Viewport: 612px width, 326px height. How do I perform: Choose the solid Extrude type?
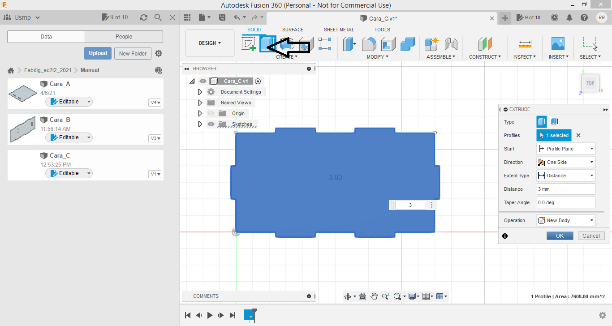[542, 122]
